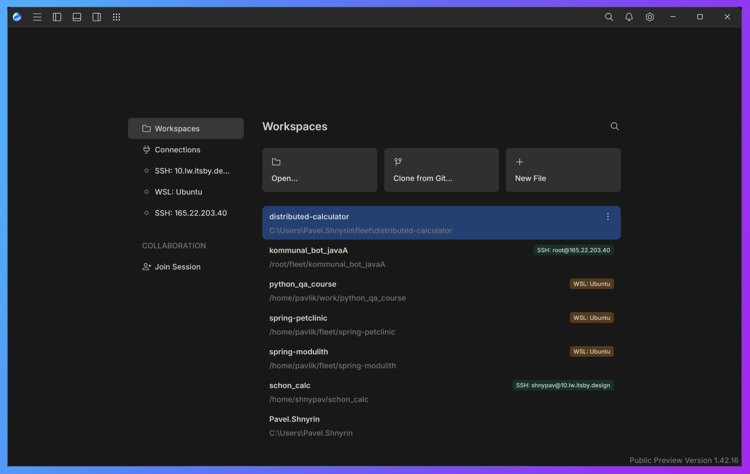Open the tools grid icon
Screen dimensions: 750x474
click(117, 17)
